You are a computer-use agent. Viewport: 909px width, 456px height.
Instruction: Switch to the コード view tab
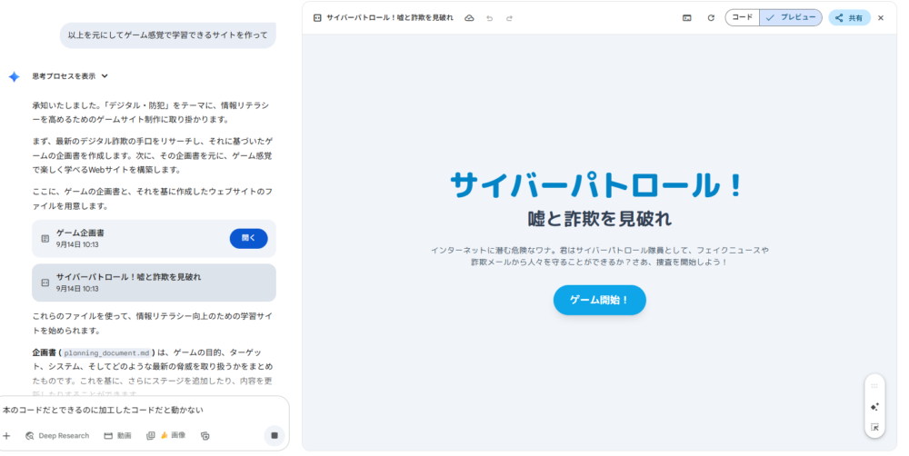[742, 17]
